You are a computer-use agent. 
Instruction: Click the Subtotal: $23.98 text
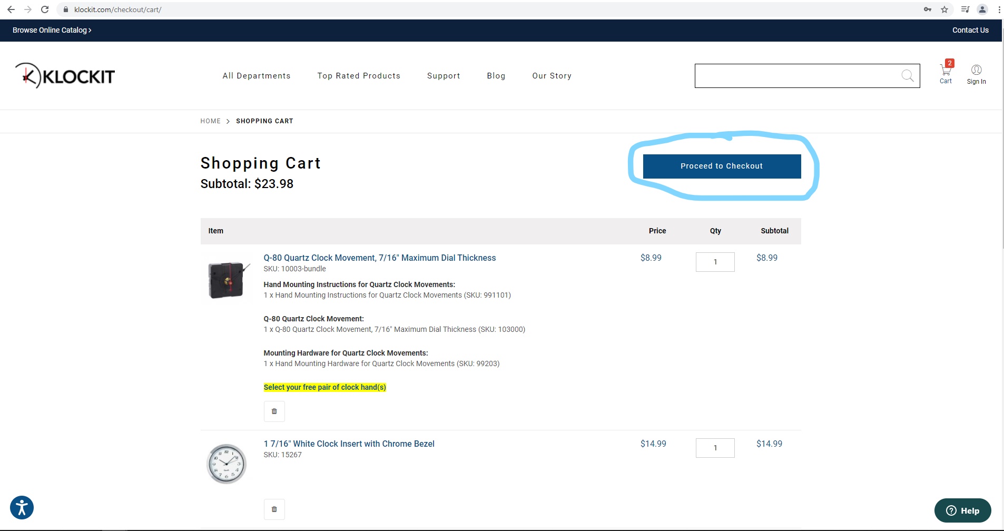(247, 184)
